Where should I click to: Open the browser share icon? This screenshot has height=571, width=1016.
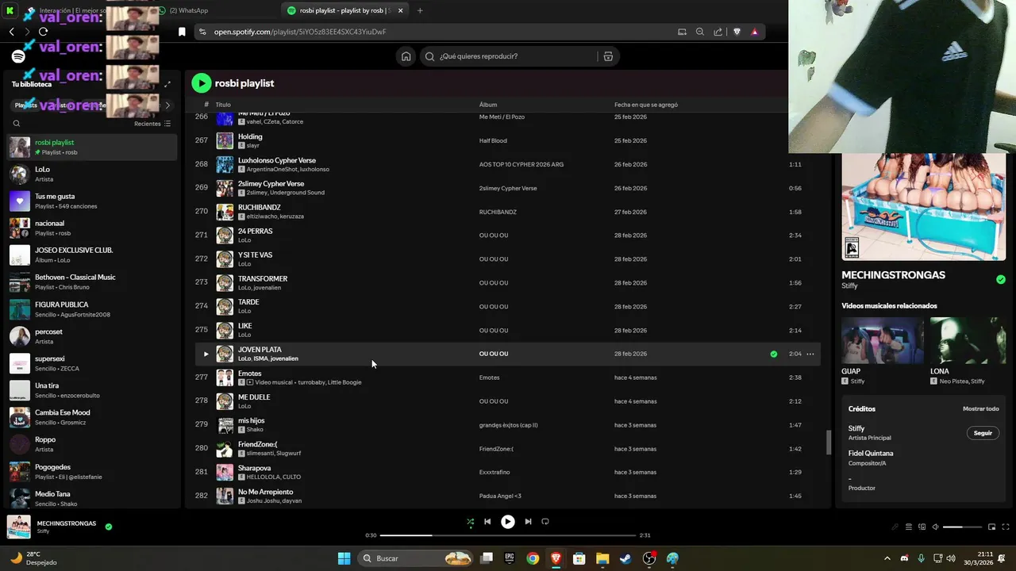[x=718, y=32]
